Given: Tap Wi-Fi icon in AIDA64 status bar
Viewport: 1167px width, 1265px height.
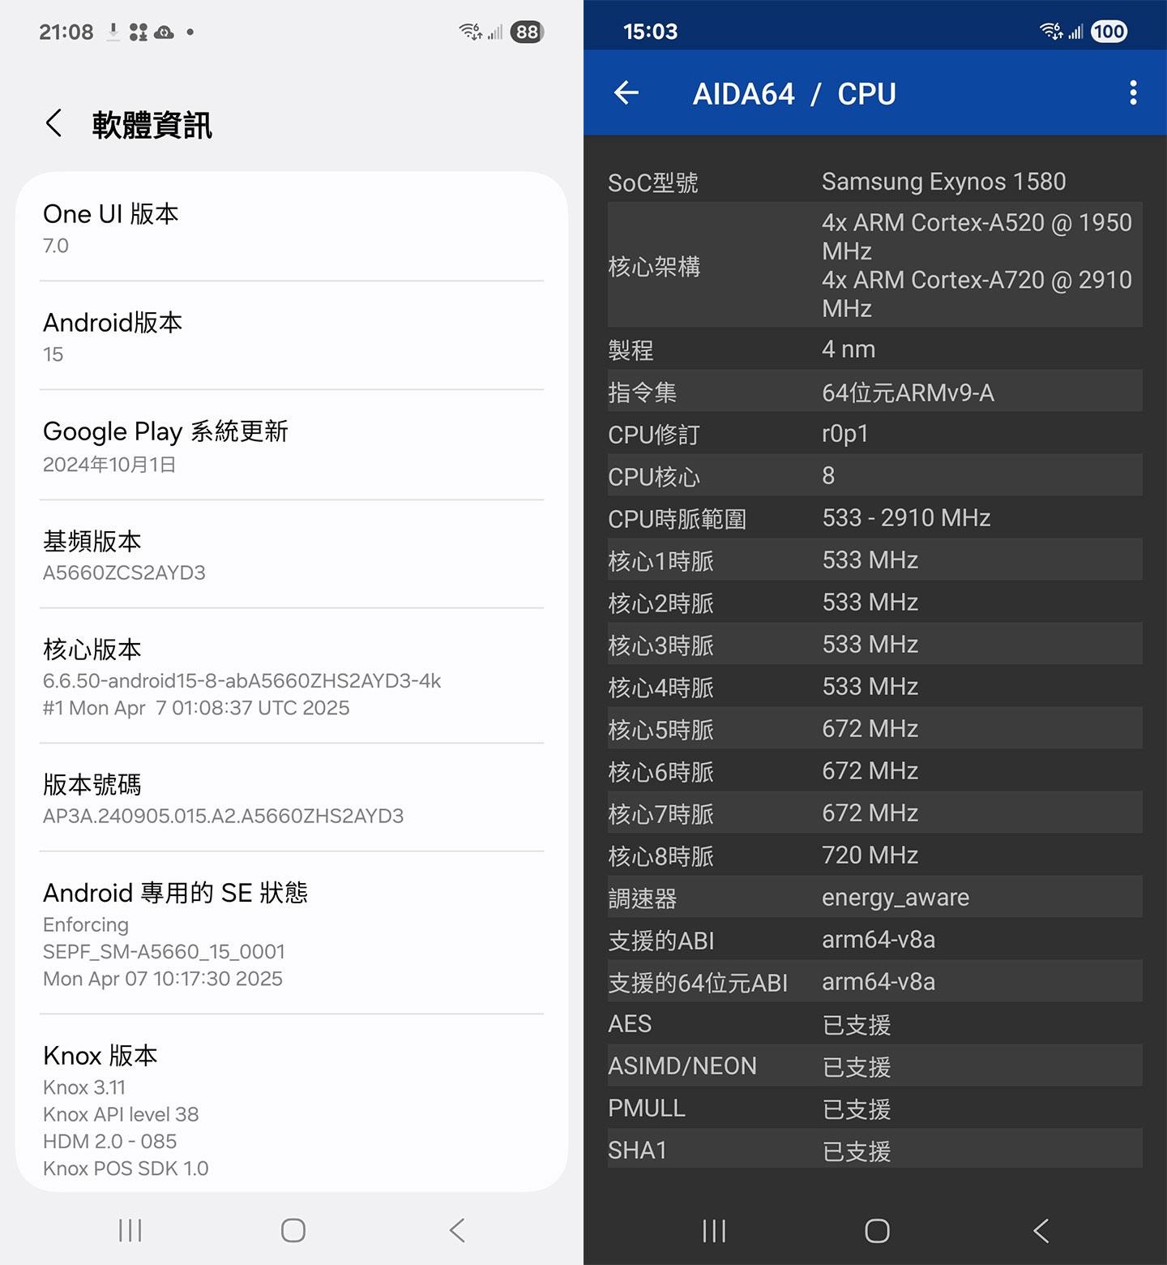Looking at the screenshot, I should click(x=1051, y=32).
